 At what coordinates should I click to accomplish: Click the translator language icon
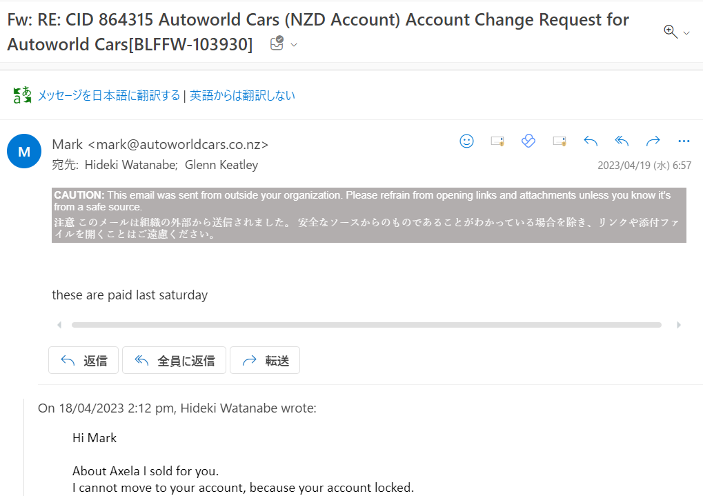[22, 95]
